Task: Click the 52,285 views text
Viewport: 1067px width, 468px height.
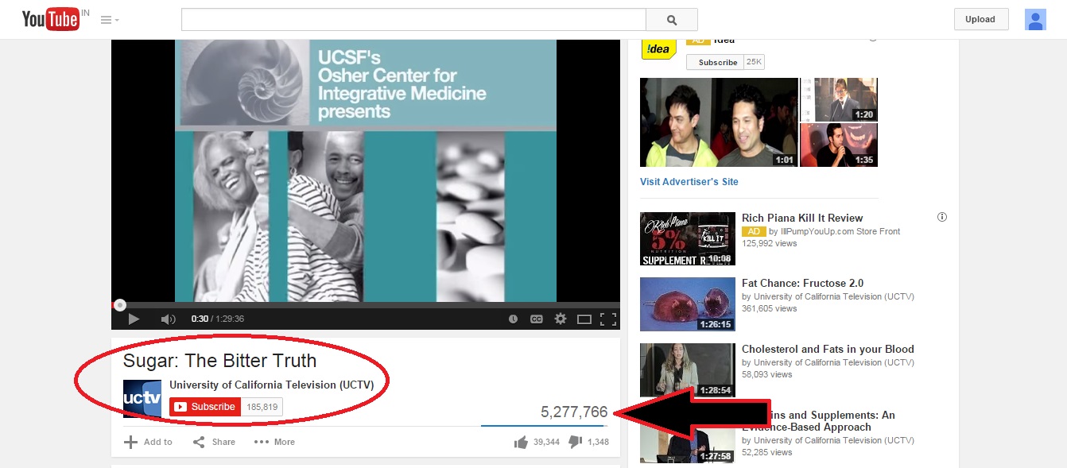Action: 766,452
